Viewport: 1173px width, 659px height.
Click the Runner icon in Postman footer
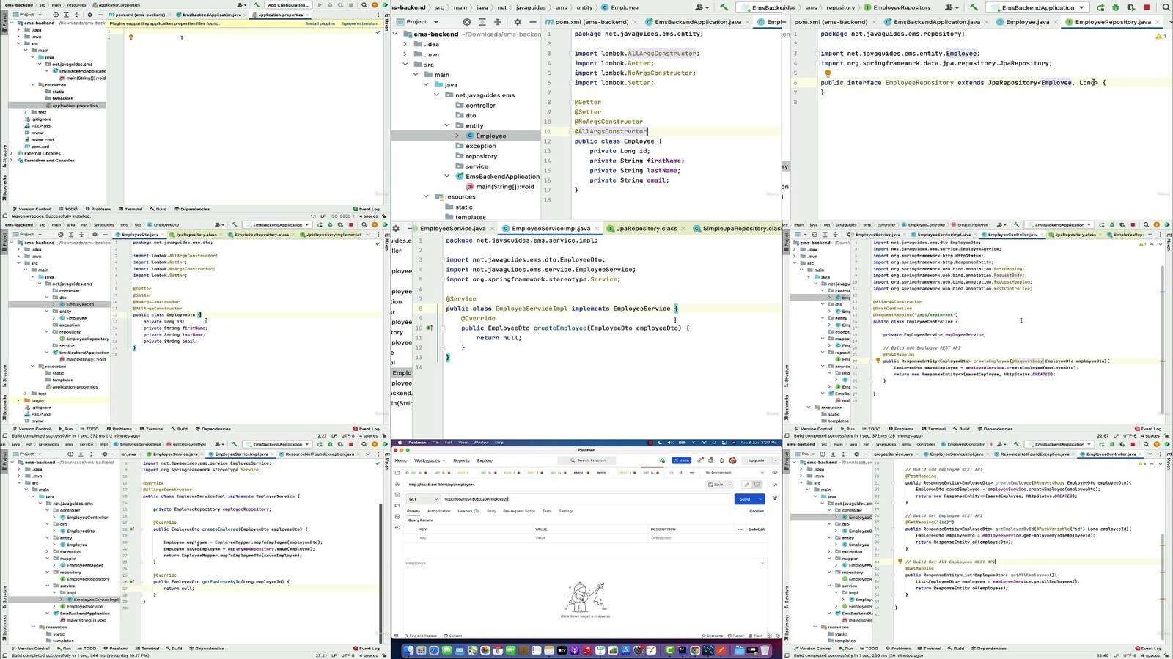click(x=738, y=636)
